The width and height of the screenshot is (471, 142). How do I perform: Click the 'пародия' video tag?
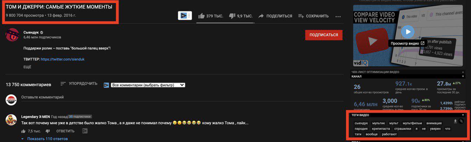click(361, 129)
